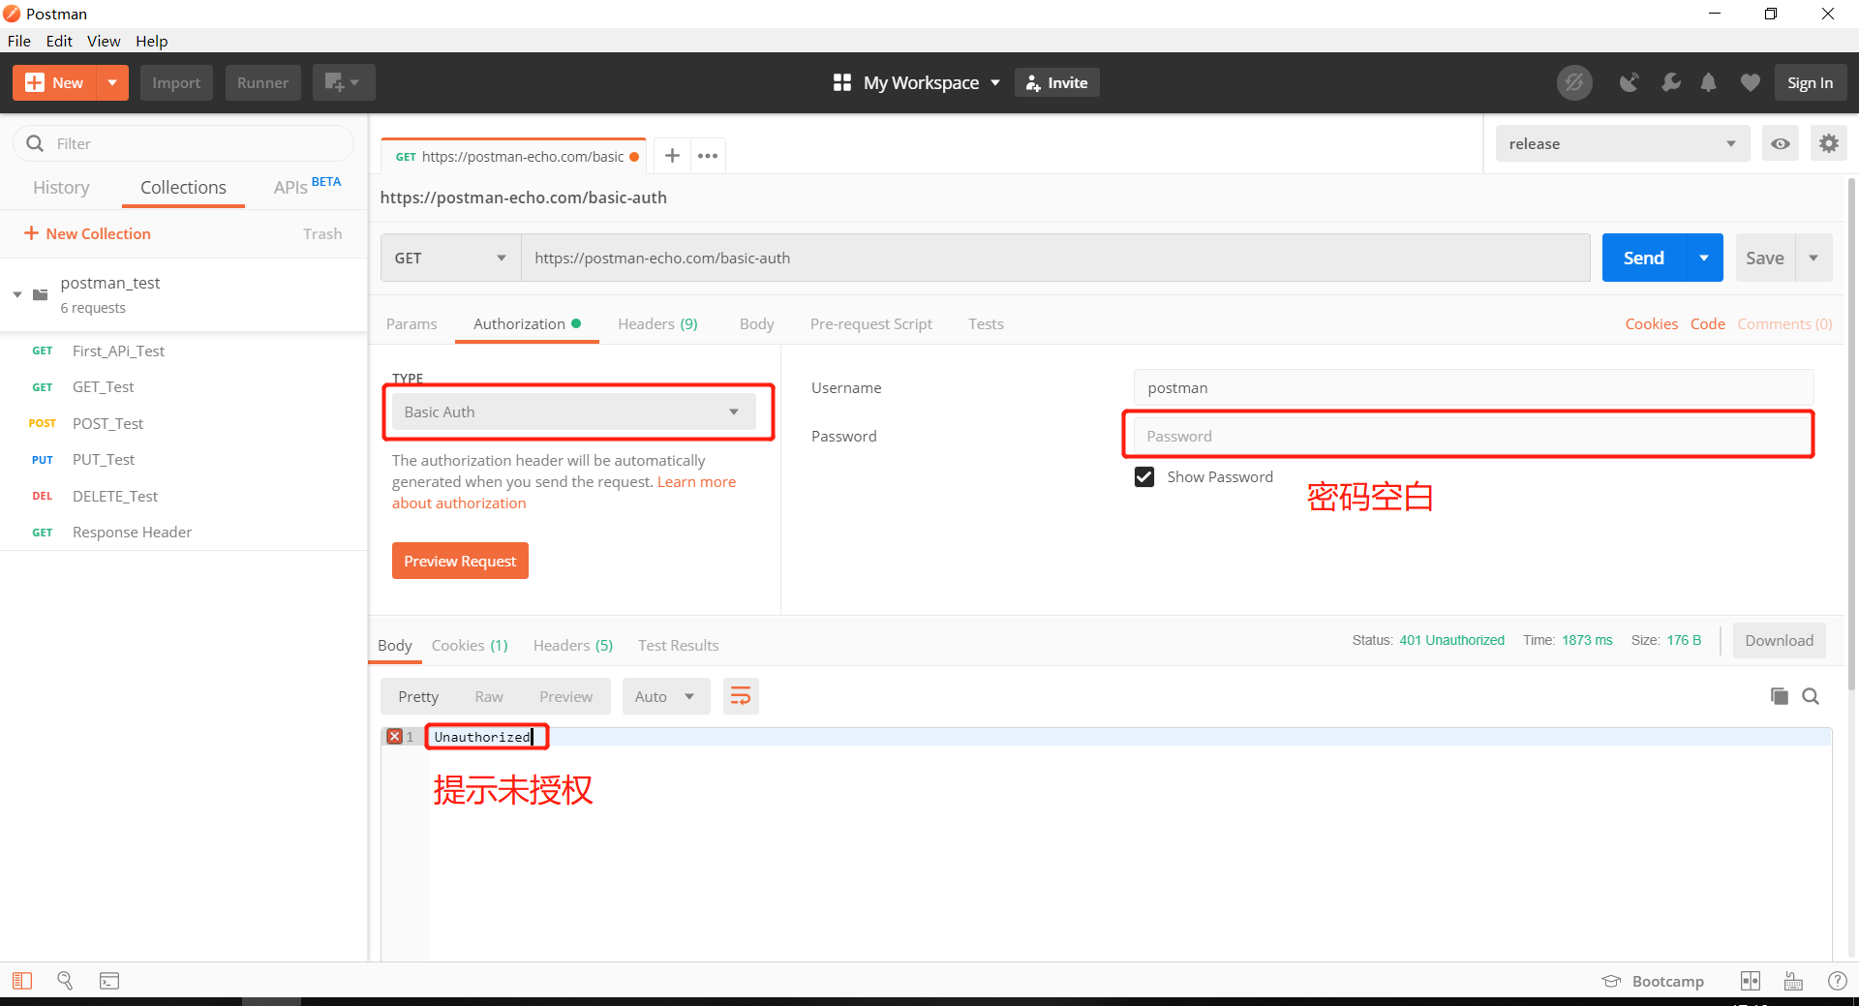This screenshot has height=1006, width=1859.
Task: Open the Test Results tab
Action: tap(678, 646)
